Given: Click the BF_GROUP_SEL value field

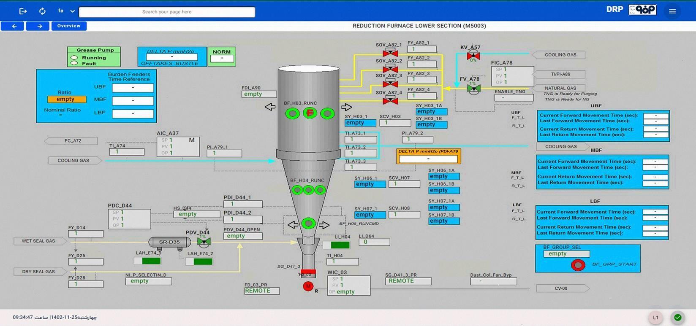Looking at the screenshot, I should [566, 254].
